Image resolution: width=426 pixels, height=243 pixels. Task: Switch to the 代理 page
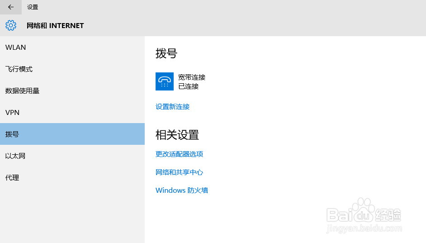(x=72, y=177)
